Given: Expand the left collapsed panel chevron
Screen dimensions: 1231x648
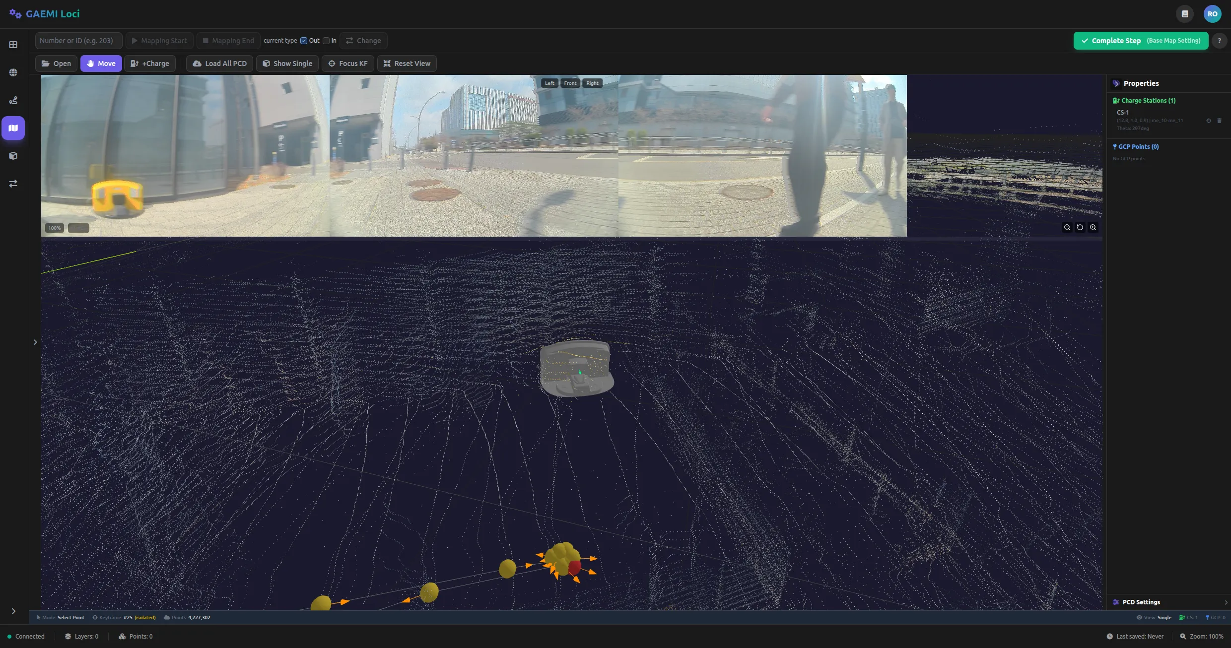Looking at the screenshot, I should tap(35, 342).
